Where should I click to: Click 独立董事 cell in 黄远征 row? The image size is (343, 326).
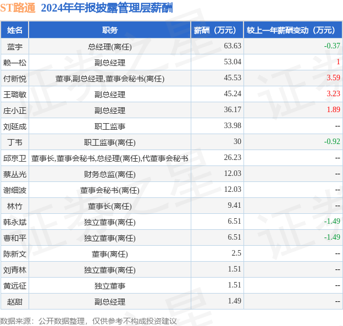110,286
